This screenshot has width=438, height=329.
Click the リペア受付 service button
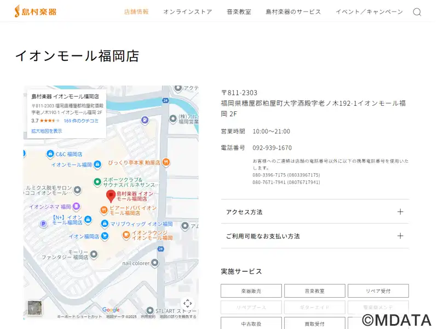378,291
